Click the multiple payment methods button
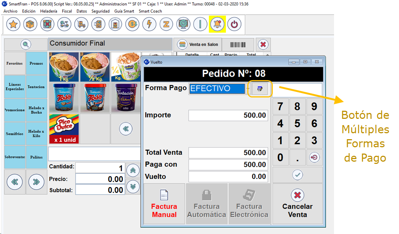This screenshot has width=399, height=234. 260,89
